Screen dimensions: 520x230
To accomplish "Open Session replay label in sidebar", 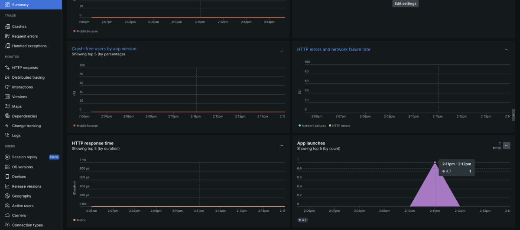I will coord(25,157).
